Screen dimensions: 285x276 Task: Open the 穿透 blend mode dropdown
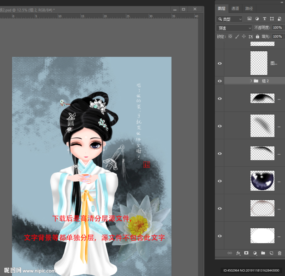[x=234, y=28]
